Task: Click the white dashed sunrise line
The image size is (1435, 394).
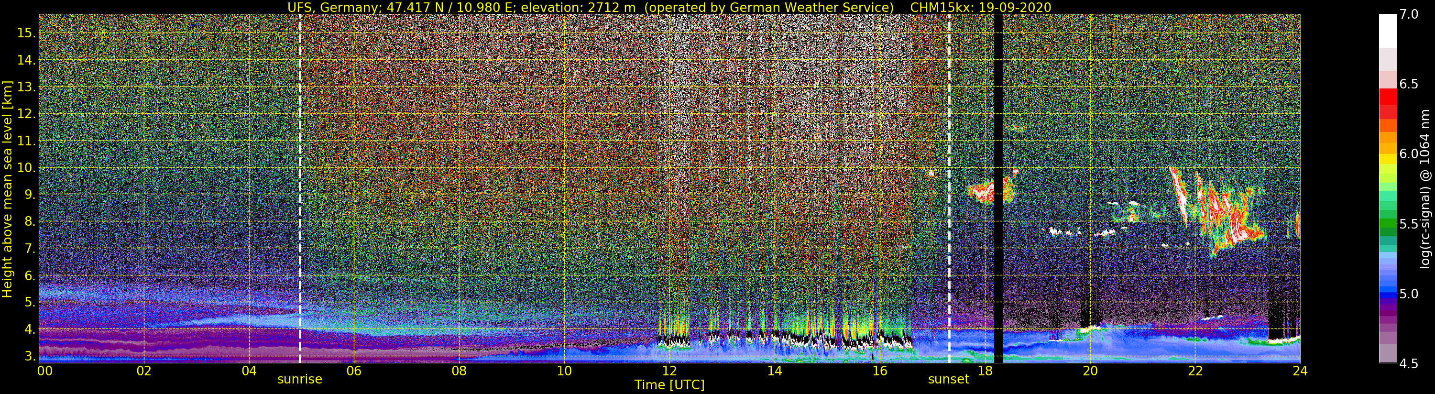Action: [300, 188]
